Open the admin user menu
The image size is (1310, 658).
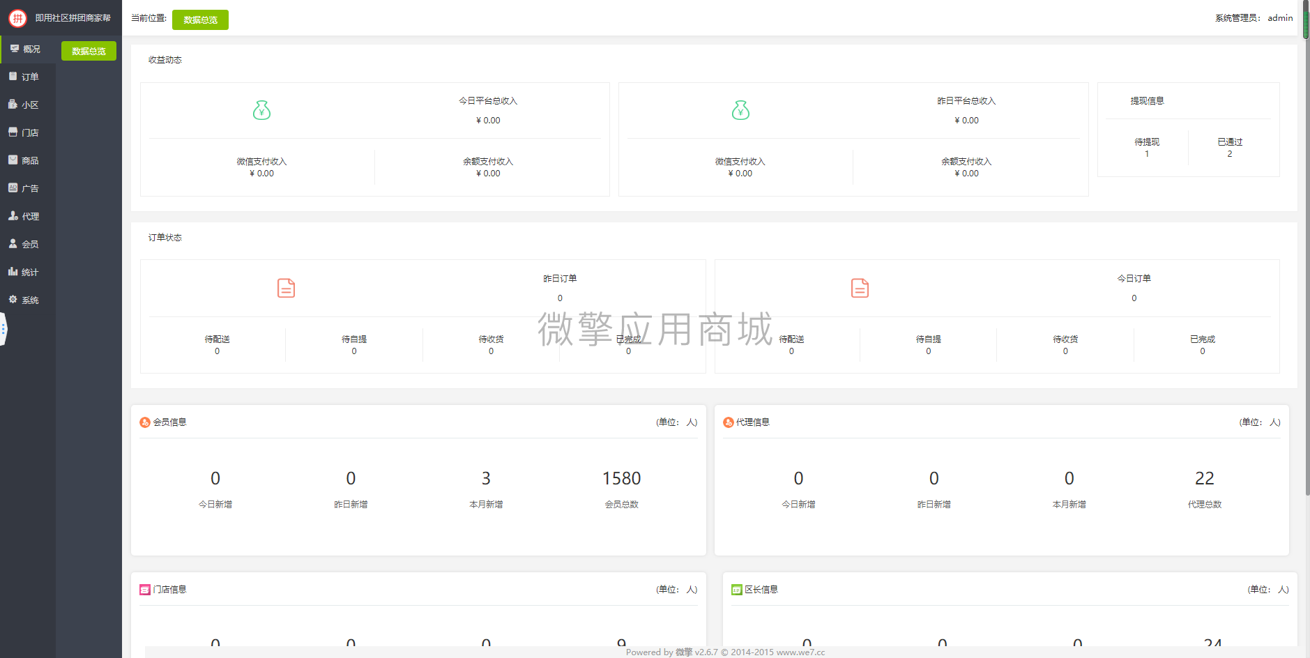[1280, 18]
